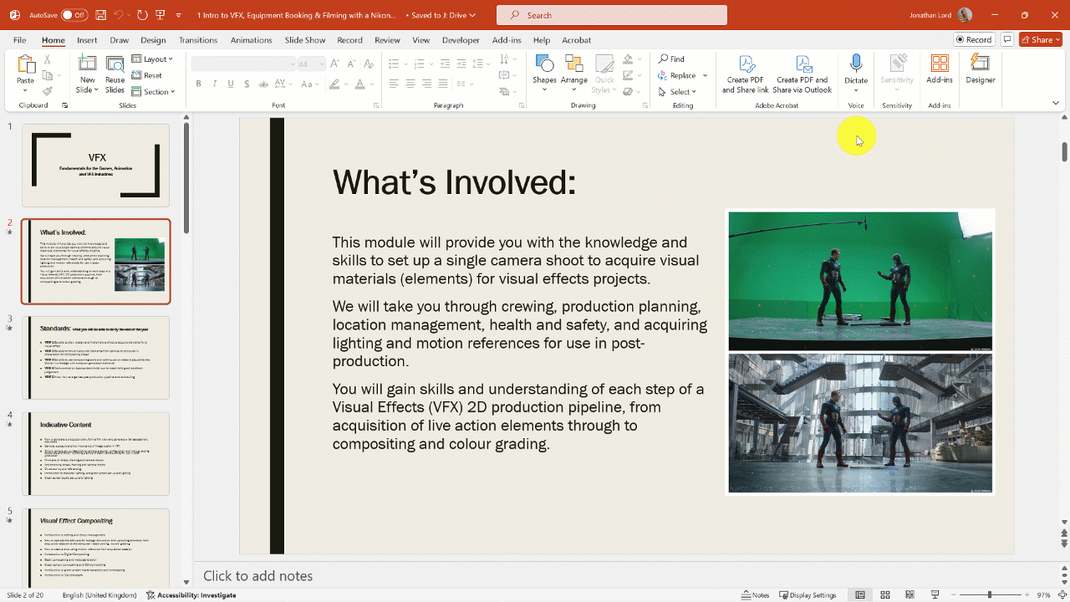Screen dimensions: 1070x602
Task: Create PDF and Share link icon
Action: pyautogui.click(x=746, y=64)
